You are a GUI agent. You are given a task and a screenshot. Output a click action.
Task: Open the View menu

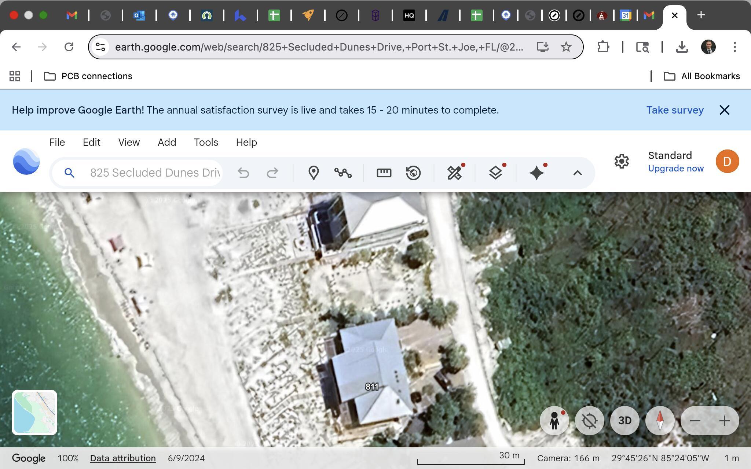129,142
